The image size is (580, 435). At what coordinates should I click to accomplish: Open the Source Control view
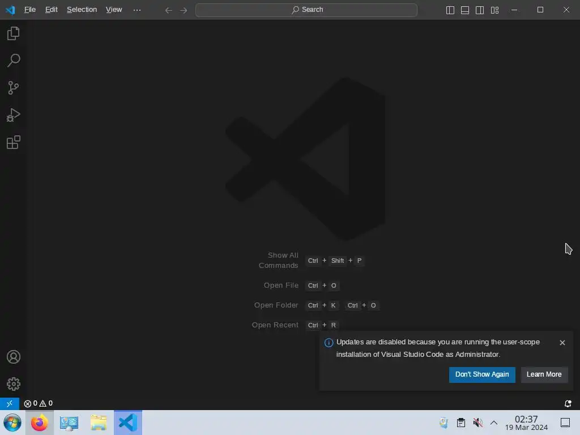[x=14, y=88]
